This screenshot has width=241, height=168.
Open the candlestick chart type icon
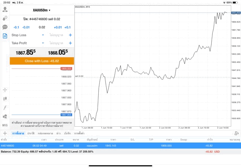pyautogui.click(x=5, y=98)
